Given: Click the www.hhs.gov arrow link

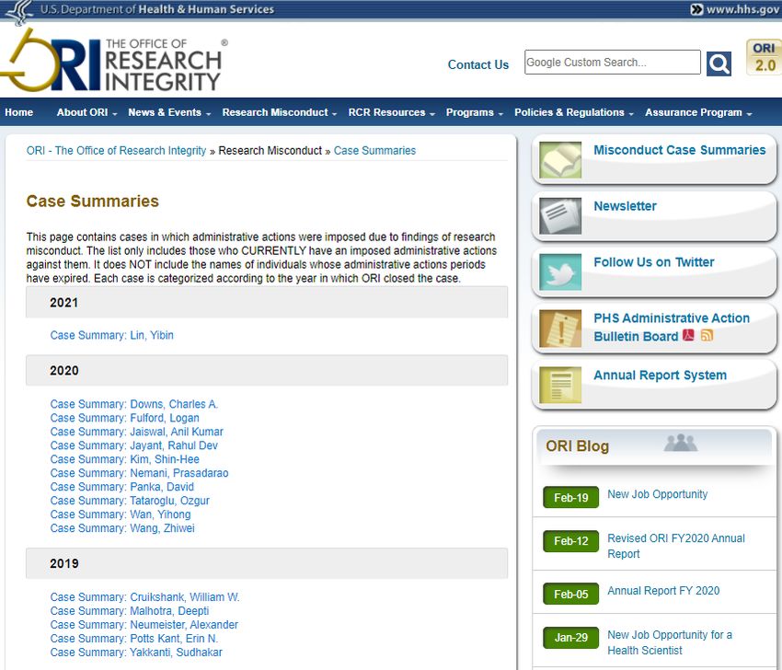Looking at the screenshot, I should pyautogui.click(x=734, y=9).
